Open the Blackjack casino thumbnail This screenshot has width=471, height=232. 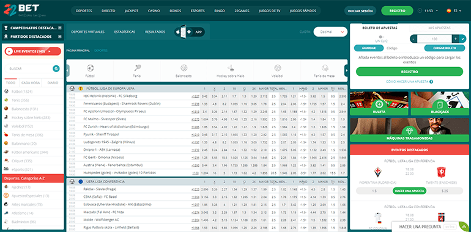tap(440, 103)
